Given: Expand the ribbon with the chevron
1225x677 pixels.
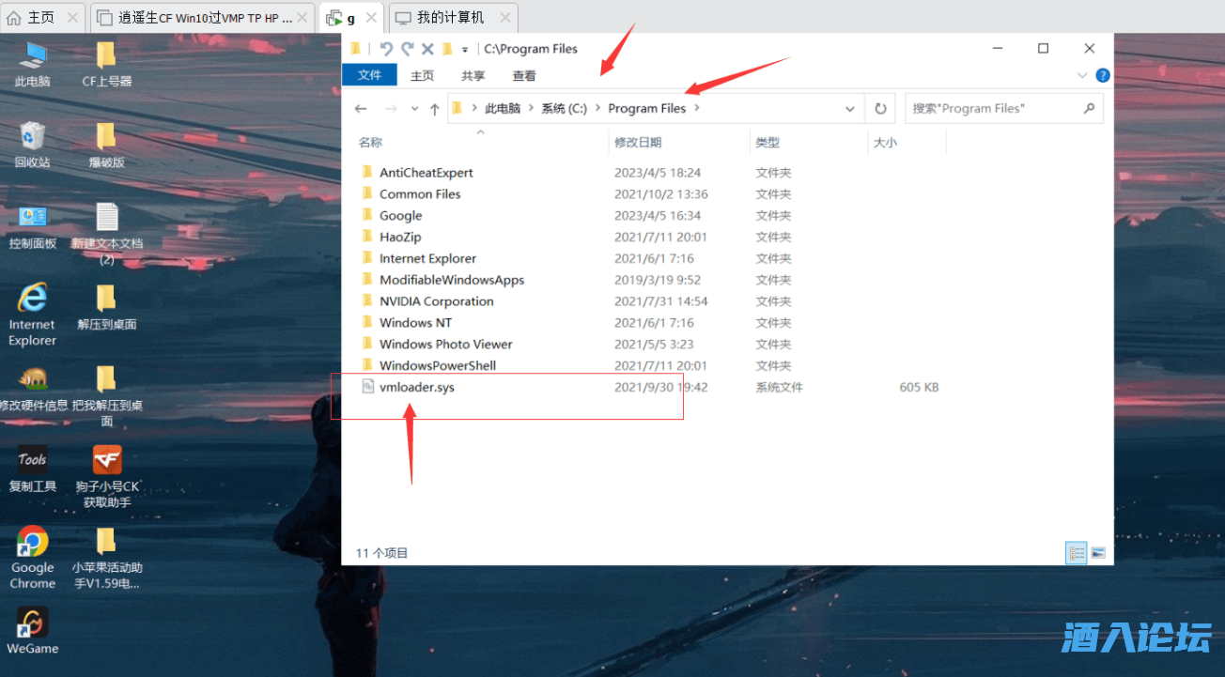Looking at the screenshot, I should [1080, 75].
